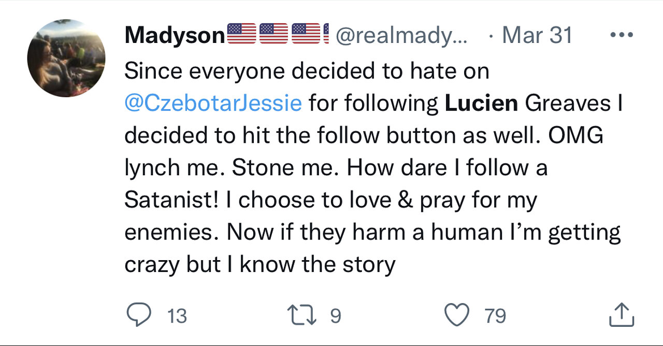Click the reply count 13

177,315
